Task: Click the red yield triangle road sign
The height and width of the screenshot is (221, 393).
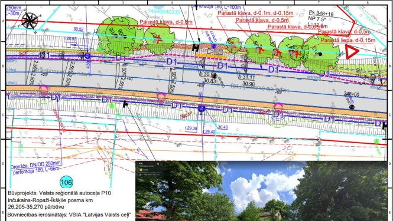Action: pos(352,51)
